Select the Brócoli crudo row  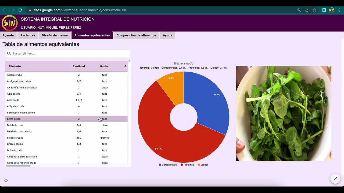[66, 150]
